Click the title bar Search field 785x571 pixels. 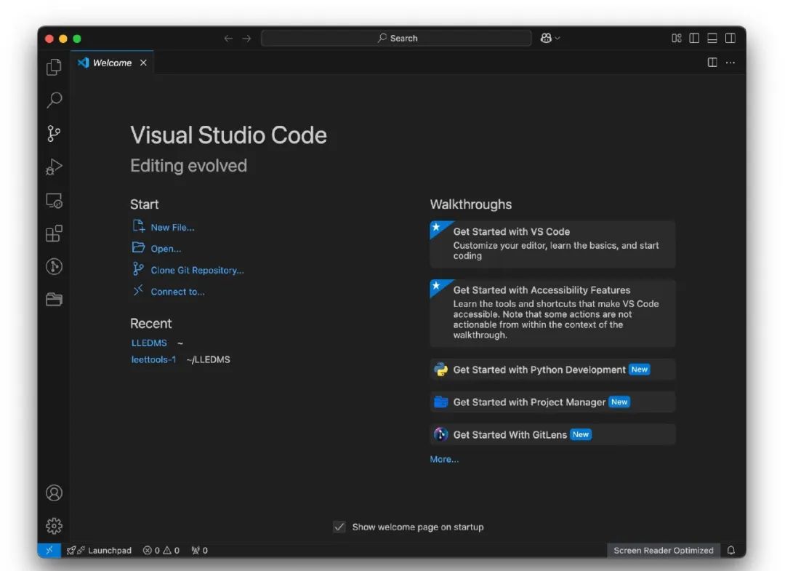click(x=396, y=38)
